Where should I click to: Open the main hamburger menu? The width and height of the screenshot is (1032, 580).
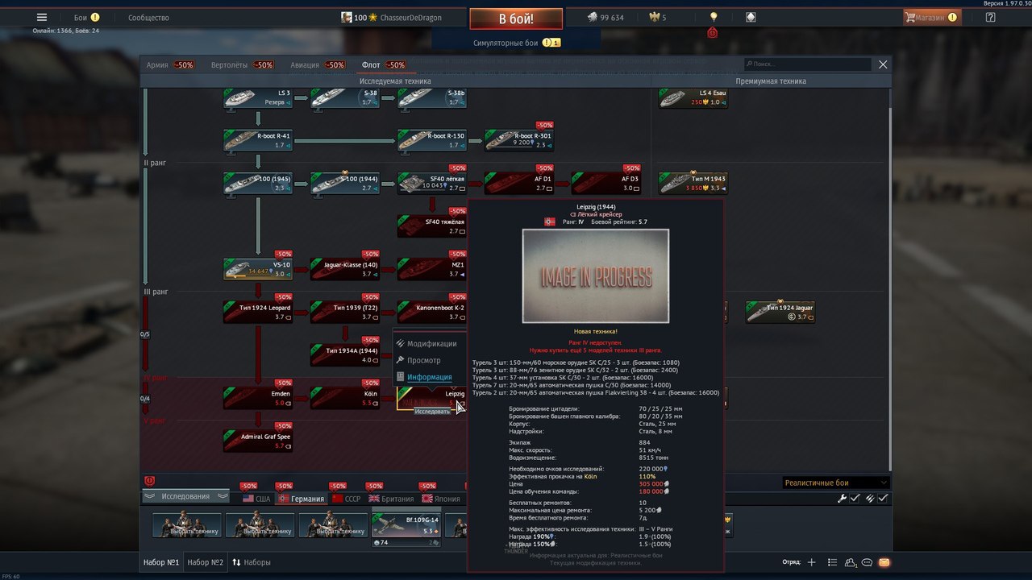(x=42, y=17)
